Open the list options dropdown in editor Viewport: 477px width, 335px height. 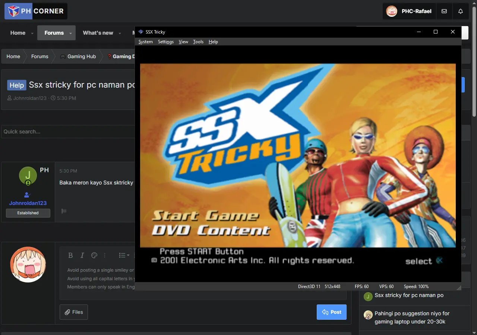[x=124, y=255]
